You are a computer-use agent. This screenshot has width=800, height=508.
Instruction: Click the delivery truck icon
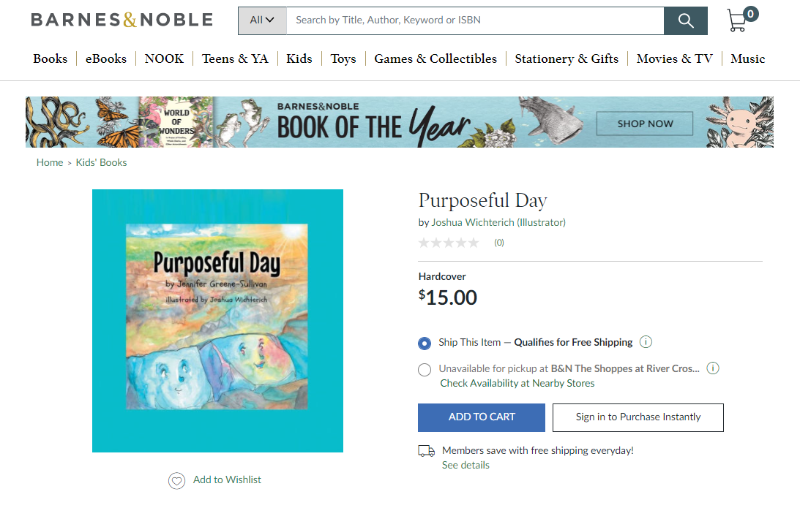pyautogui.click(x=426, y=451)
